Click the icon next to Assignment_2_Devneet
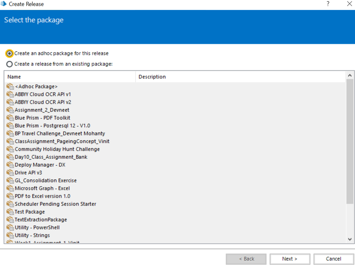355x268 pixels. 10,110
